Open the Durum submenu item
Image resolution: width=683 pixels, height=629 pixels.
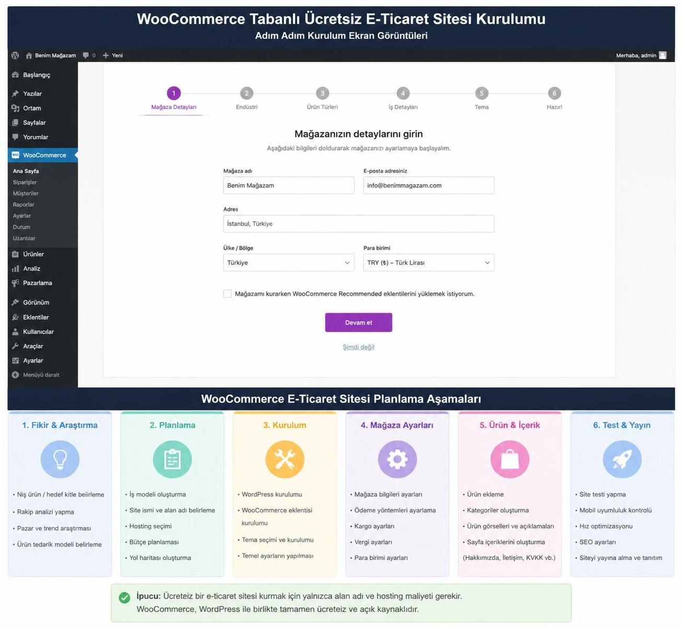pyautogui.click(x=21, y=227)
